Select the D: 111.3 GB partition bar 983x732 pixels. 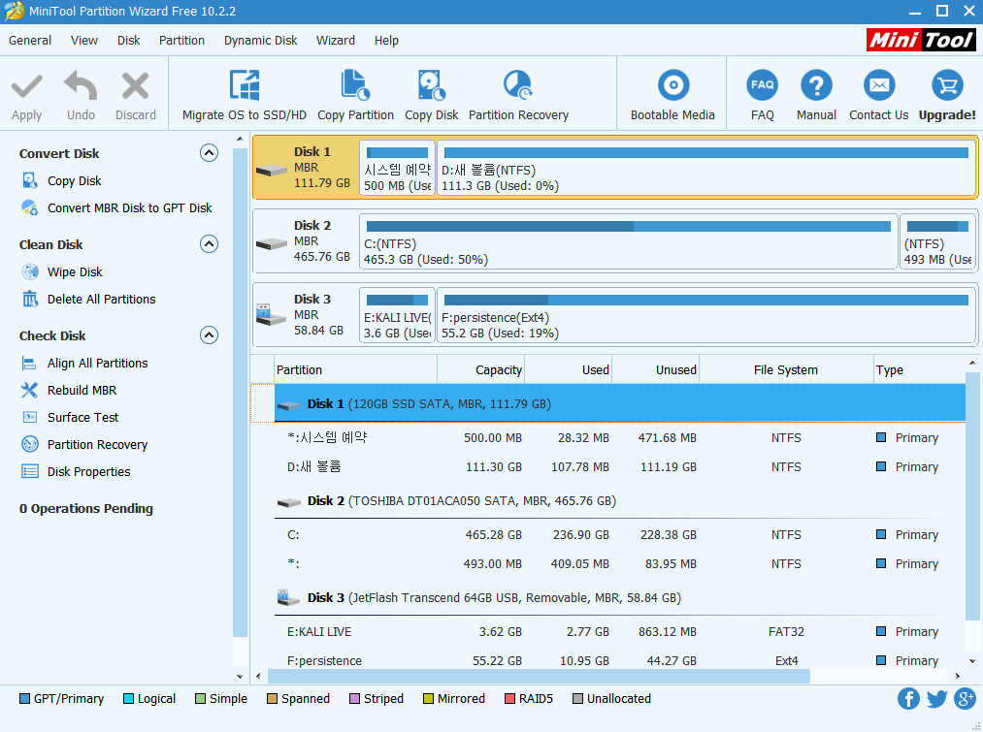coord(705,168)
